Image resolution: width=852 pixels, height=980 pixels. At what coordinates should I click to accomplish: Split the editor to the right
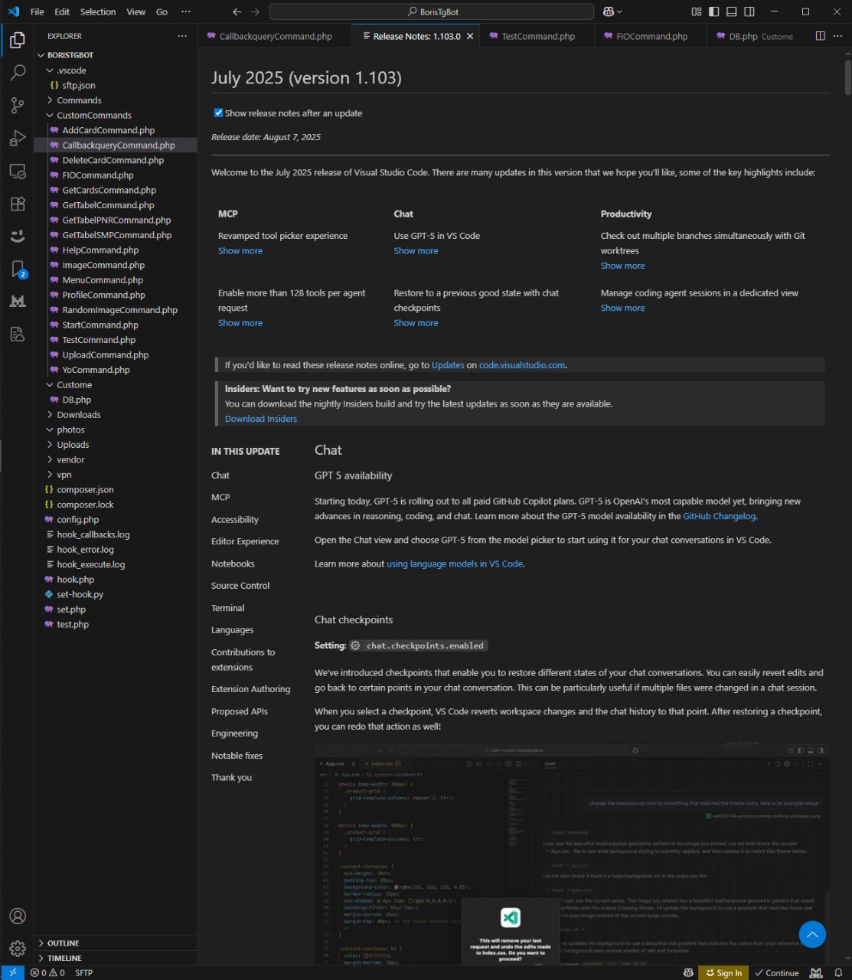tap(820, 36)
